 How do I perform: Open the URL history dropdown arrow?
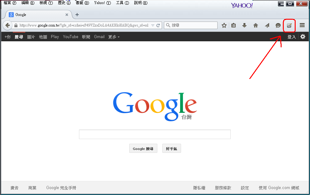(153, 25)
